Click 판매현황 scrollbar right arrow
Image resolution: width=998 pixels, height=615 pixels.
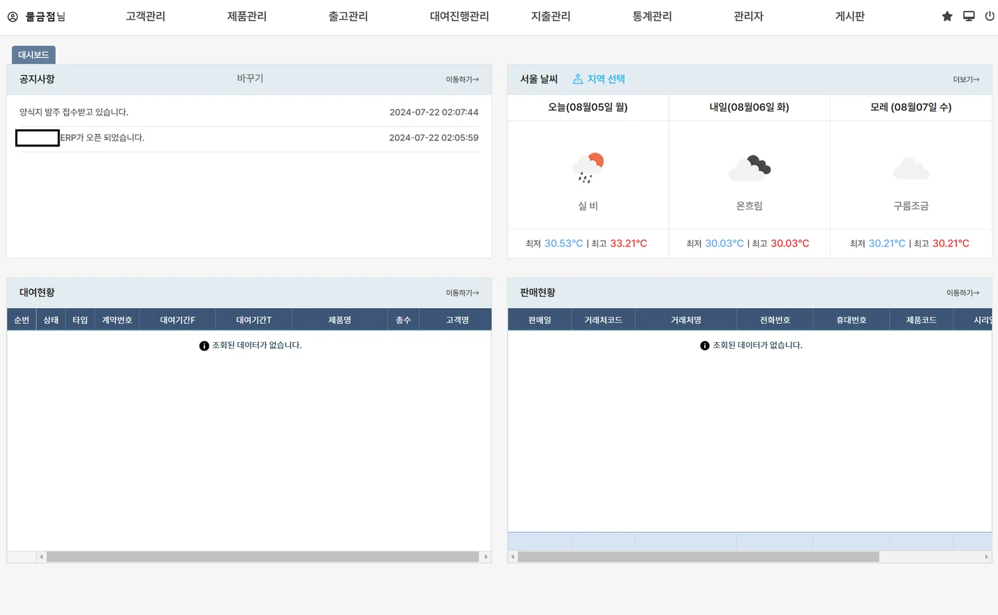[x=986, y=556]
